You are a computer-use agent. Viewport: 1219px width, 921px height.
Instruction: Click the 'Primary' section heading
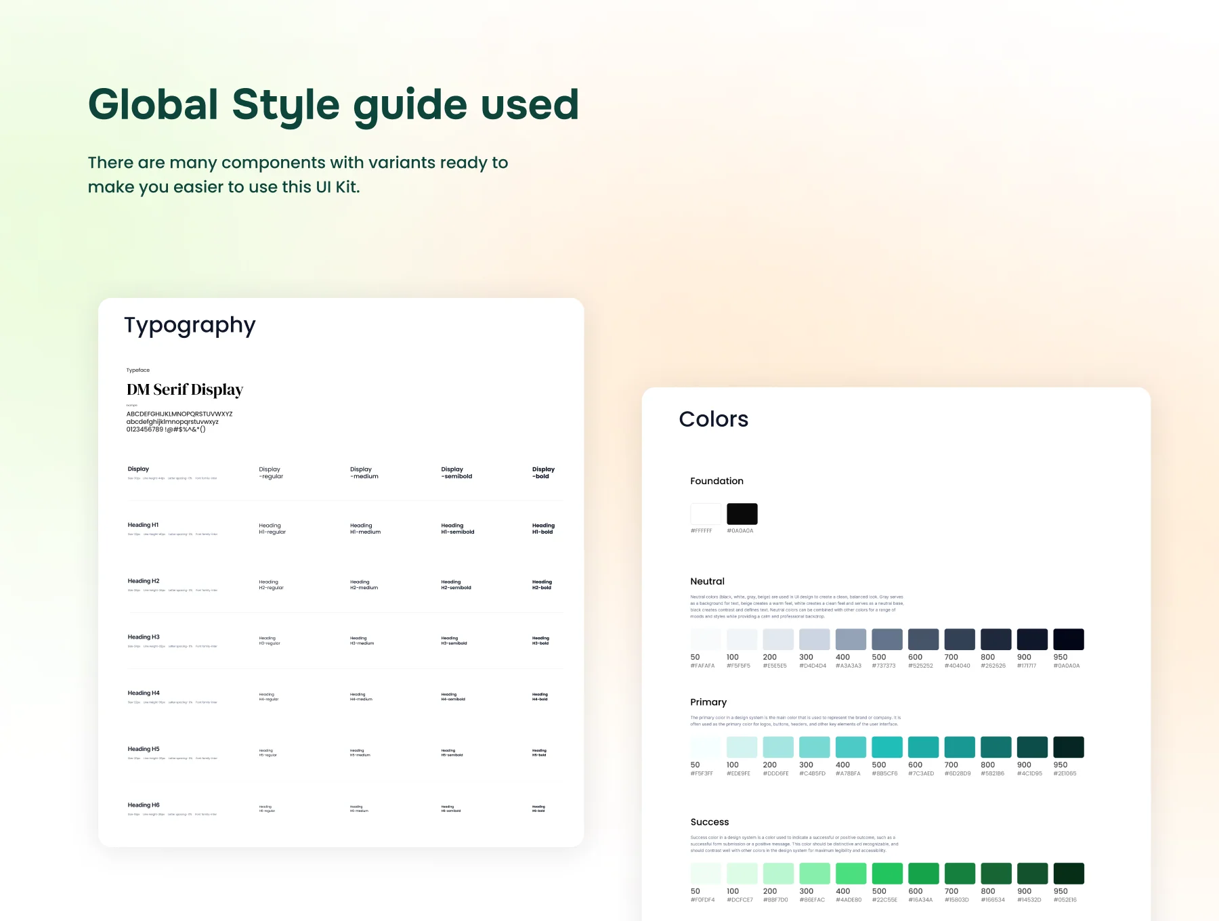pyautogui.click(x=708, y=702)
